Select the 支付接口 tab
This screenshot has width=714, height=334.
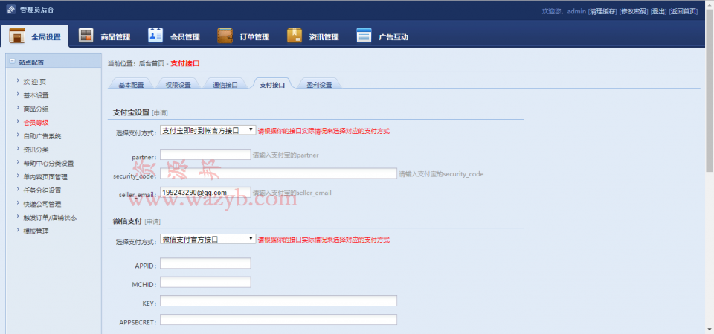272,85
